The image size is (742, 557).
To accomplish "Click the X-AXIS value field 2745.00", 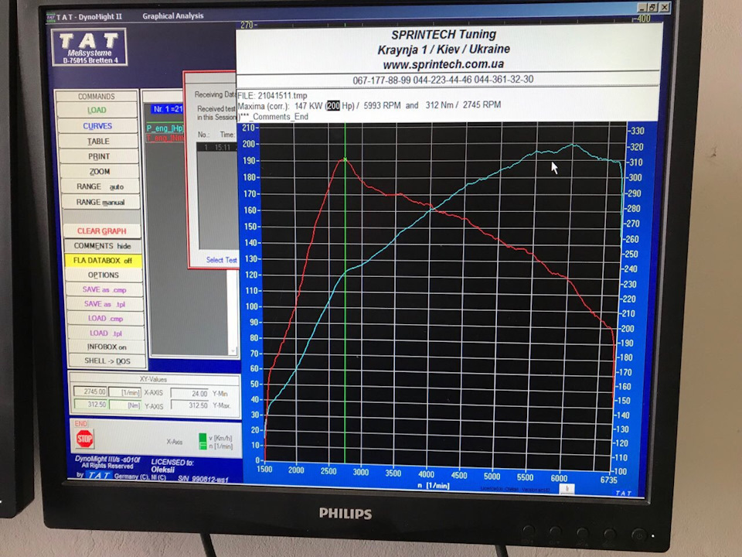I will point(90,391).
